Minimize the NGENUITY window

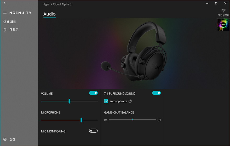pyautogui.click(x=207, y=3)
